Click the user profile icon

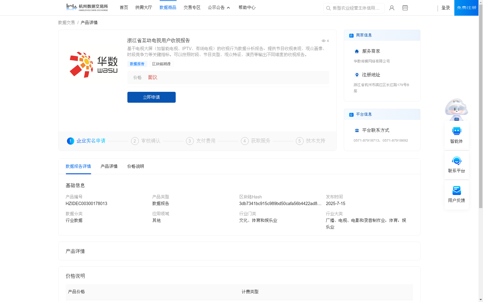coord(392,8)
